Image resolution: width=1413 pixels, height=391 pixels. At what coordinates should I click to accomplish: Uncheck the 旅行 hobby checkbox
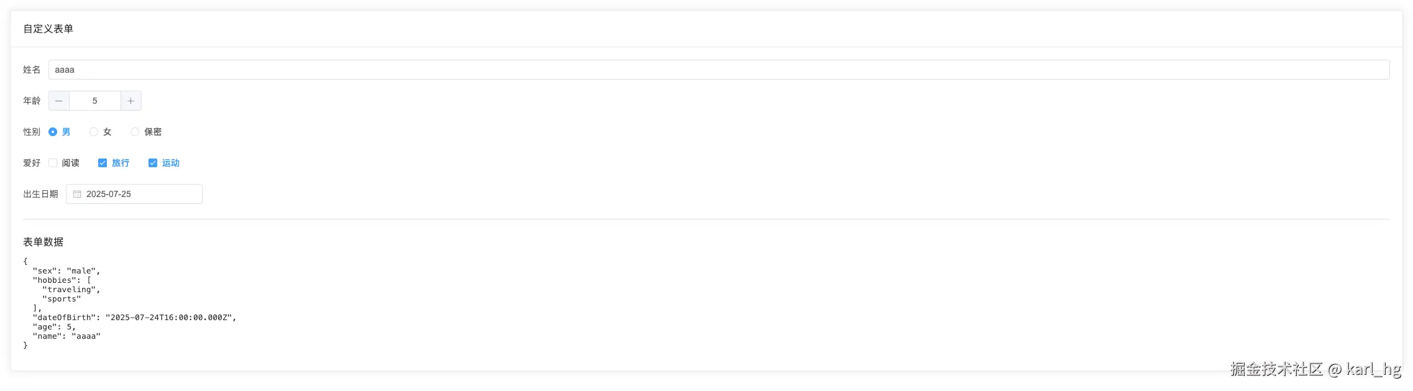click(103, 162)
